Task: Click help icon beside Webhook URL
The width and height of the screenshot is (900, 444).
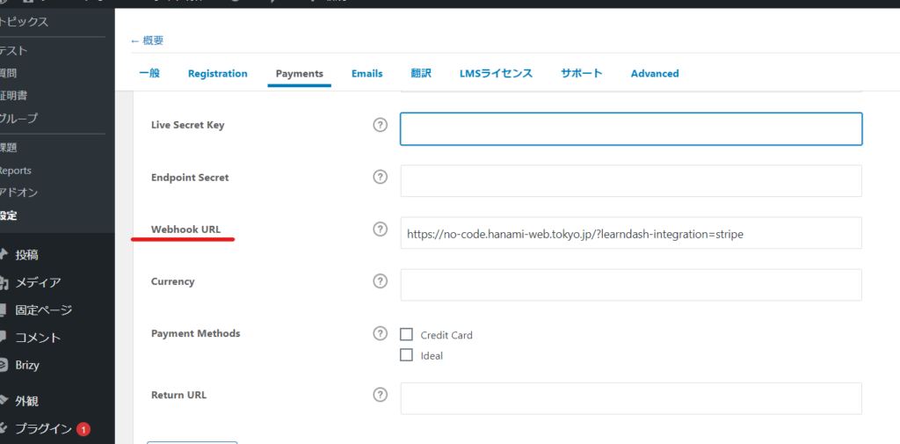Action: [380, 229]
